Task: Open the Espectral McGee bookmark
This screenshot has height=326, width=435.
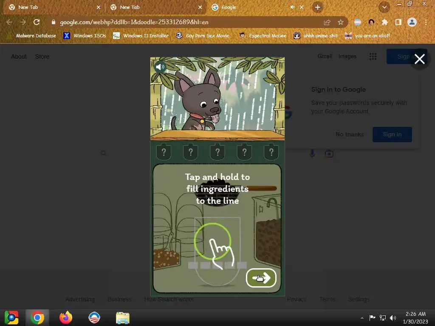Action: tap(263, 36)
